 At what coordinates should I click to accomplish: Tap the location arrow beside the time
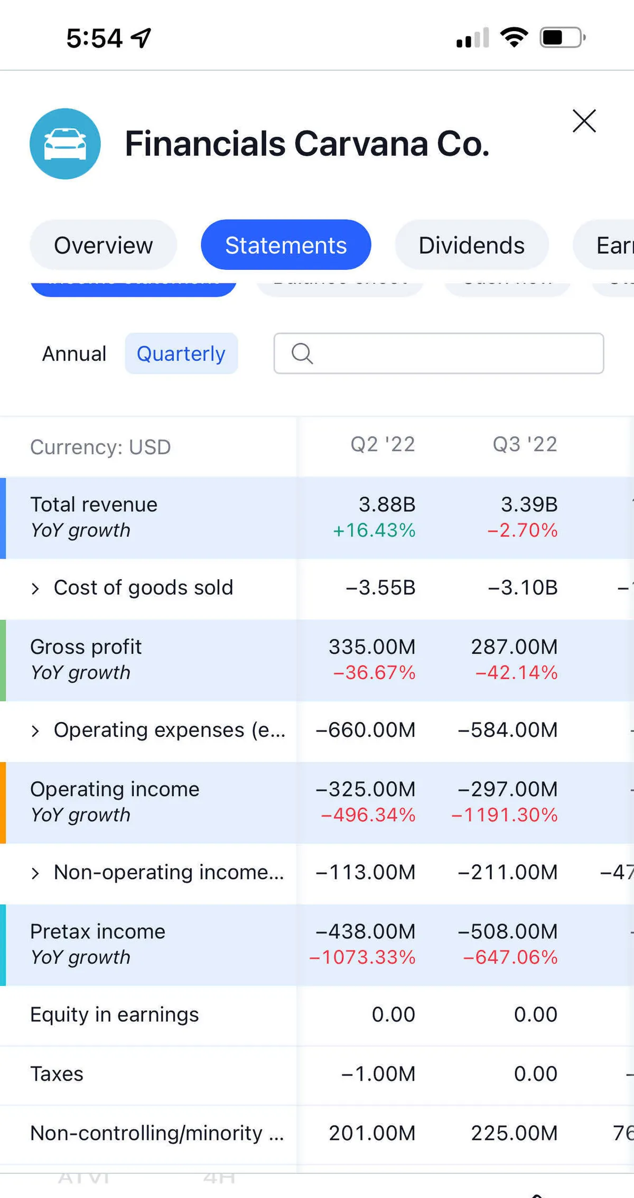pyautogui.click(x=142, y=38)
